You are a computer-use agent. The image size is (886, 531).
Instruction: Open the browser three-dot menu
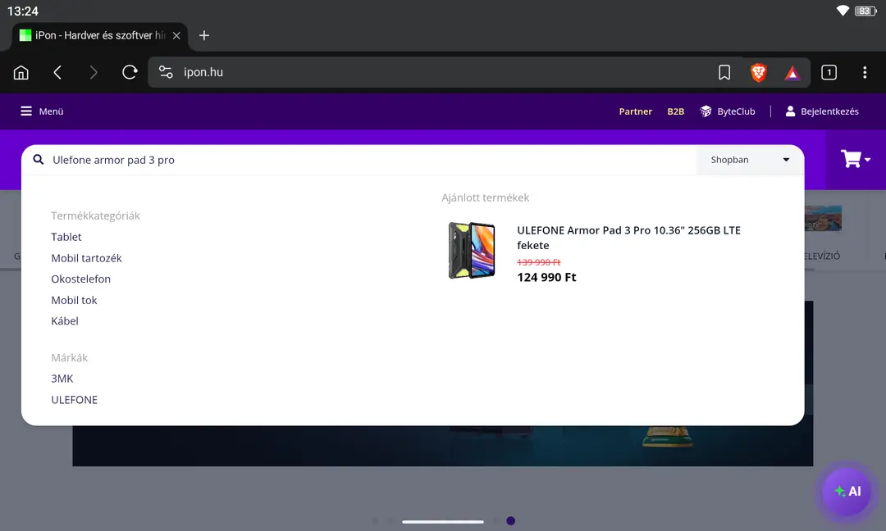[865, 72]
